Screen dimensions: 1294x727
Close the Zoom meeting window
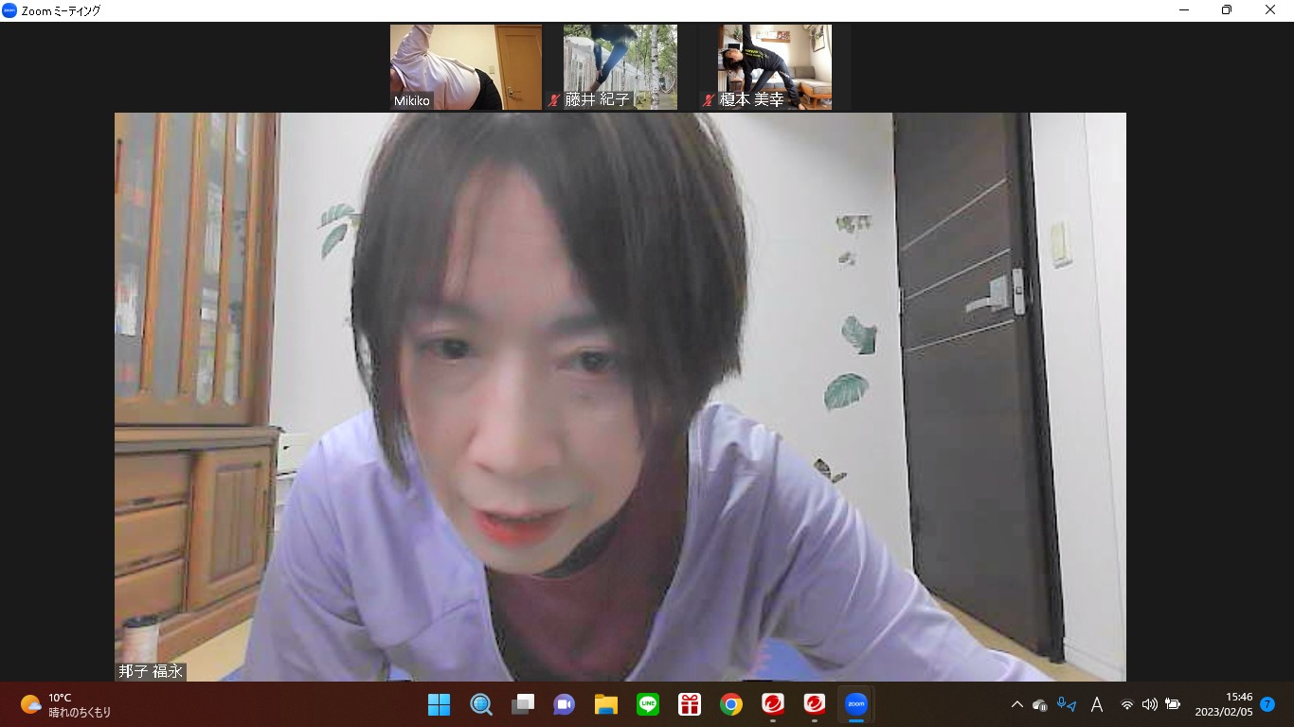pyautogui.click(x=1270, y=10)
